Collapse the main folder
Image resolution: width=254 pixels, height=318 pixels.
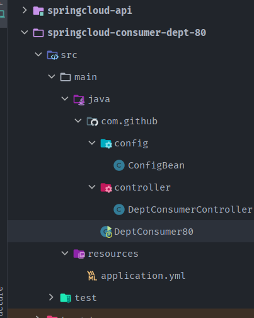[52, 76]
